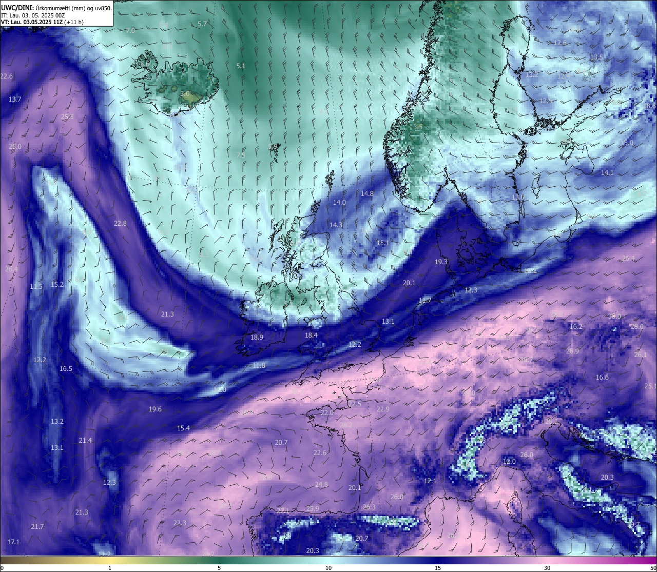The width and height of the screenshot is (657, 572).
Task: Click the map value '3.5' over Norway
Action: pyautogui.click(x=418, y=127)
